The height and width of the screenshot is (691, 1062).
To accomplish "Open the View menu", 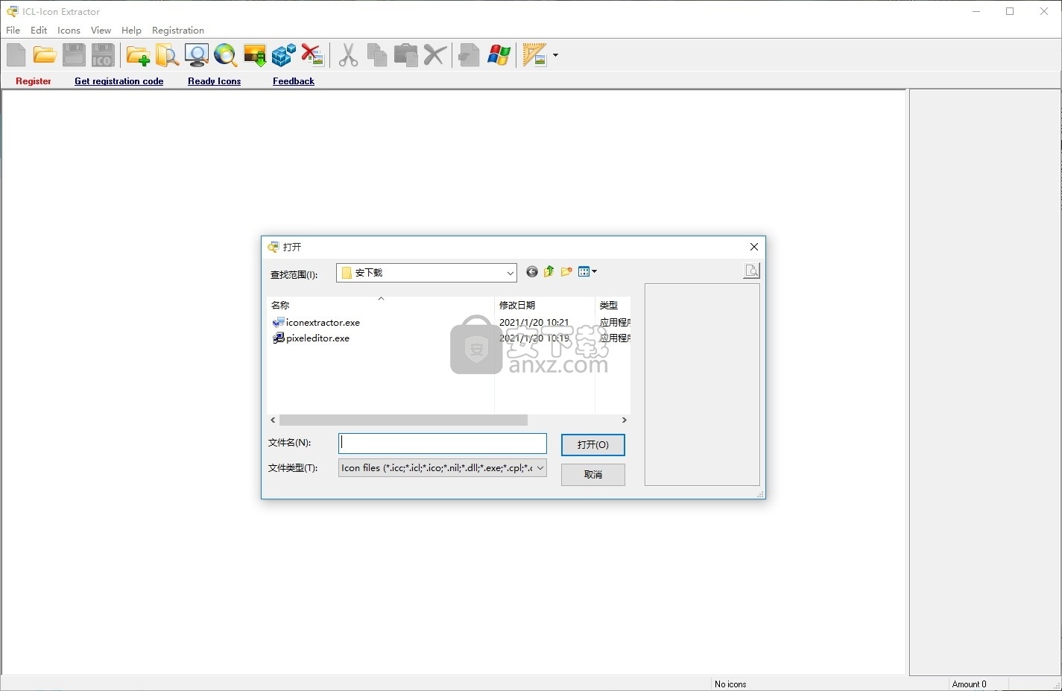I will 101,30.
